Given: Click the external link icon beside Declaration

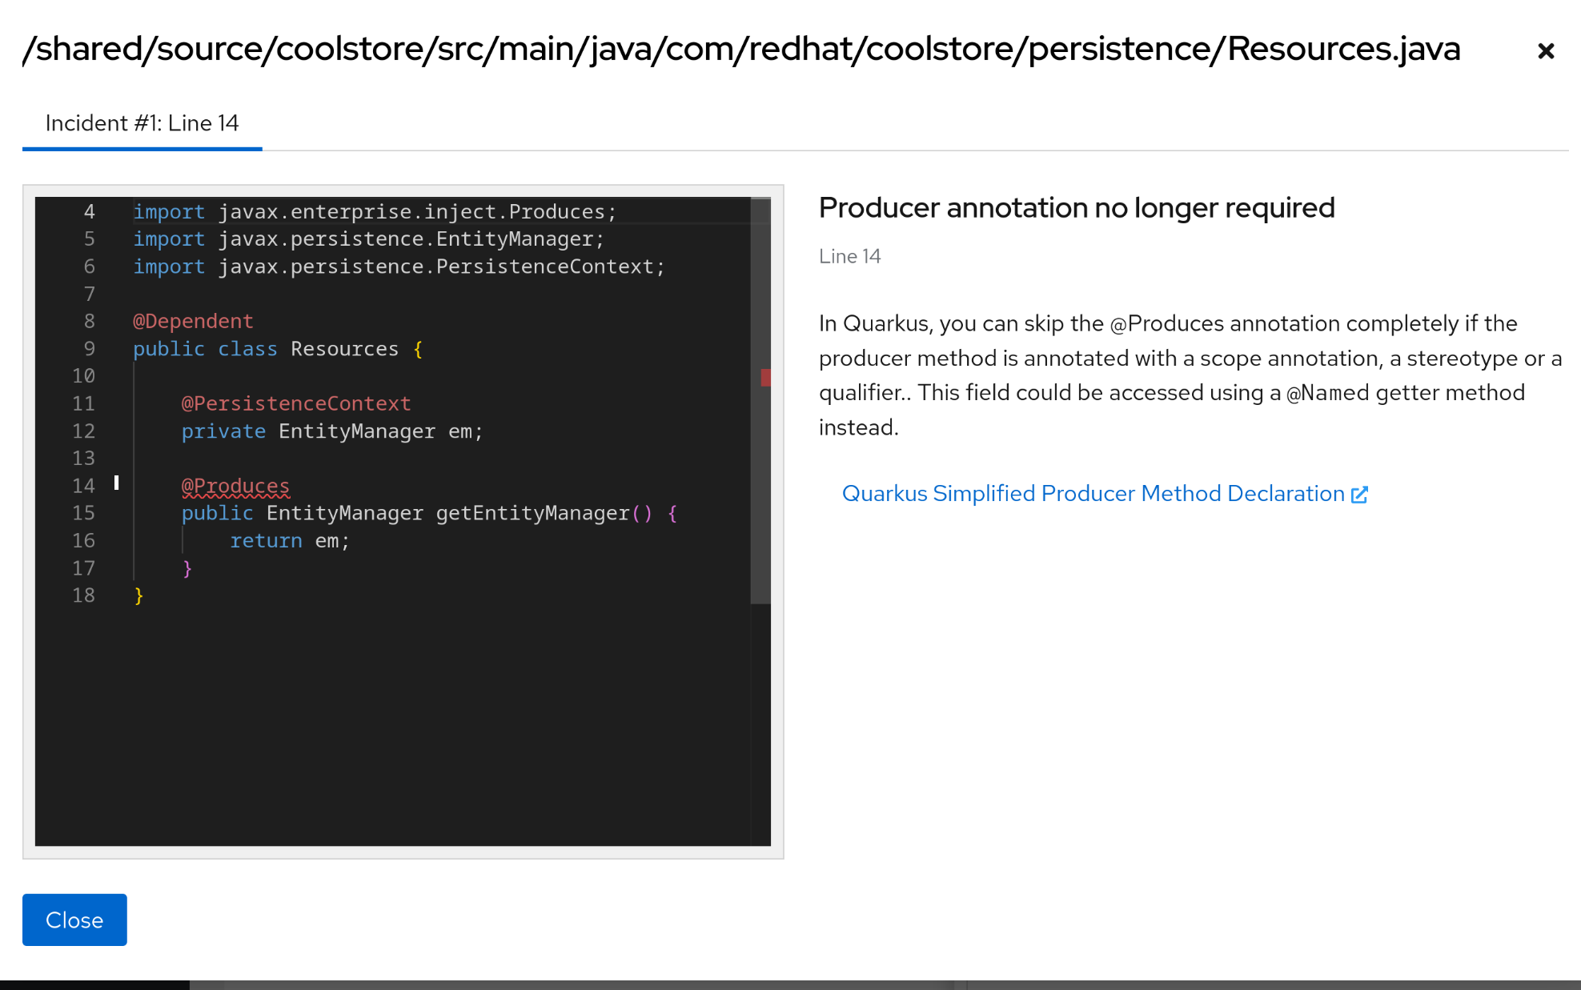Looking at the screenshot, I should [x=1359, y=495].
